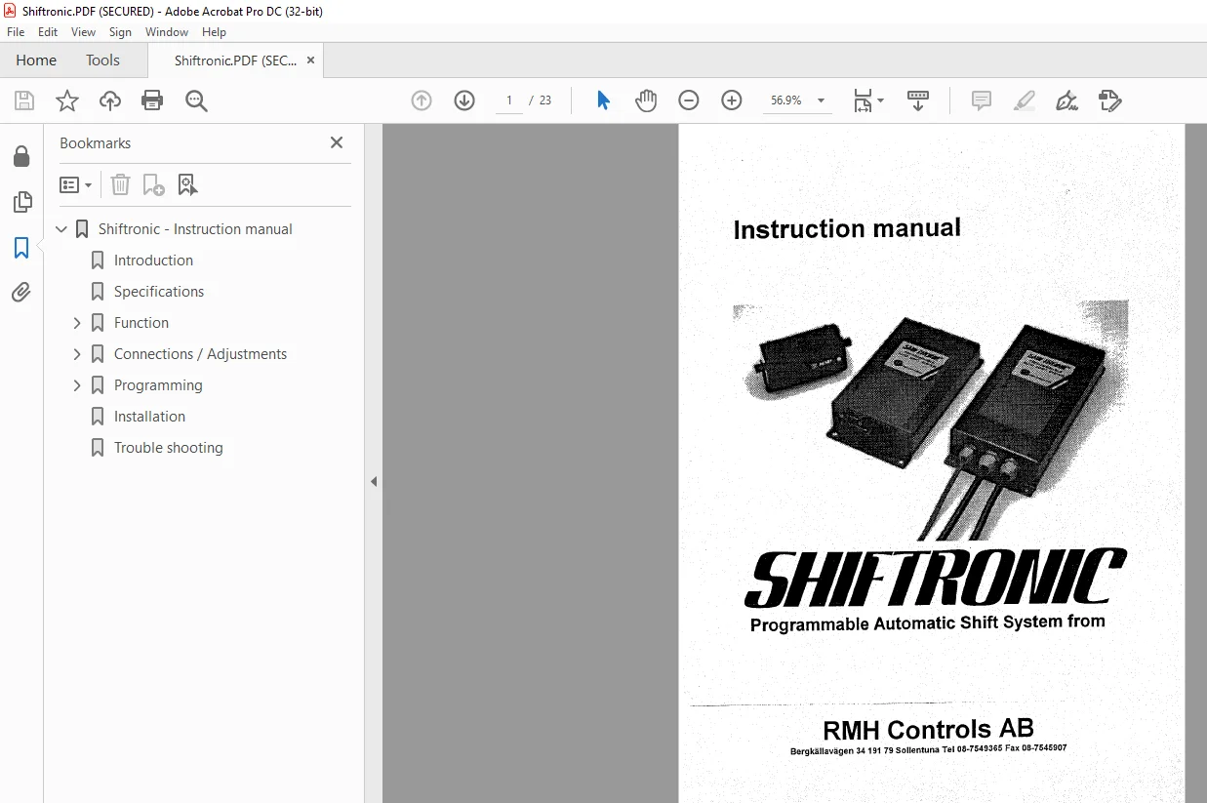Switch to the Tools tab

pos(102,60)
